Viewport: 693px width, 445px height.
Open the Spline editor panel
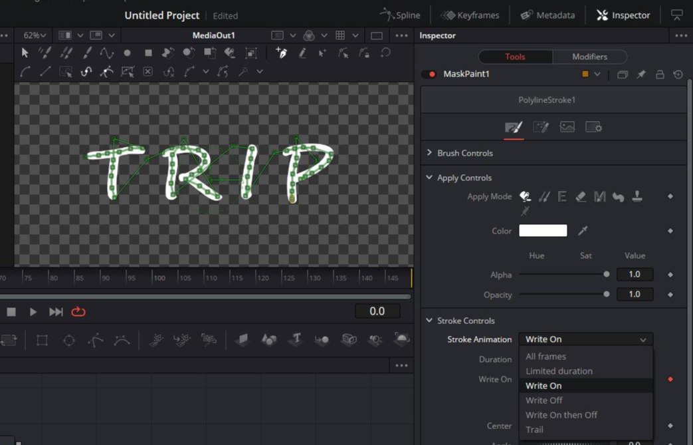(400, 15)
